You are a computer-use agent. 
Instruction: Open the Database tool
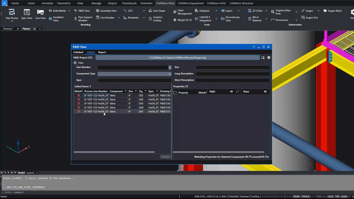(202, 11)
